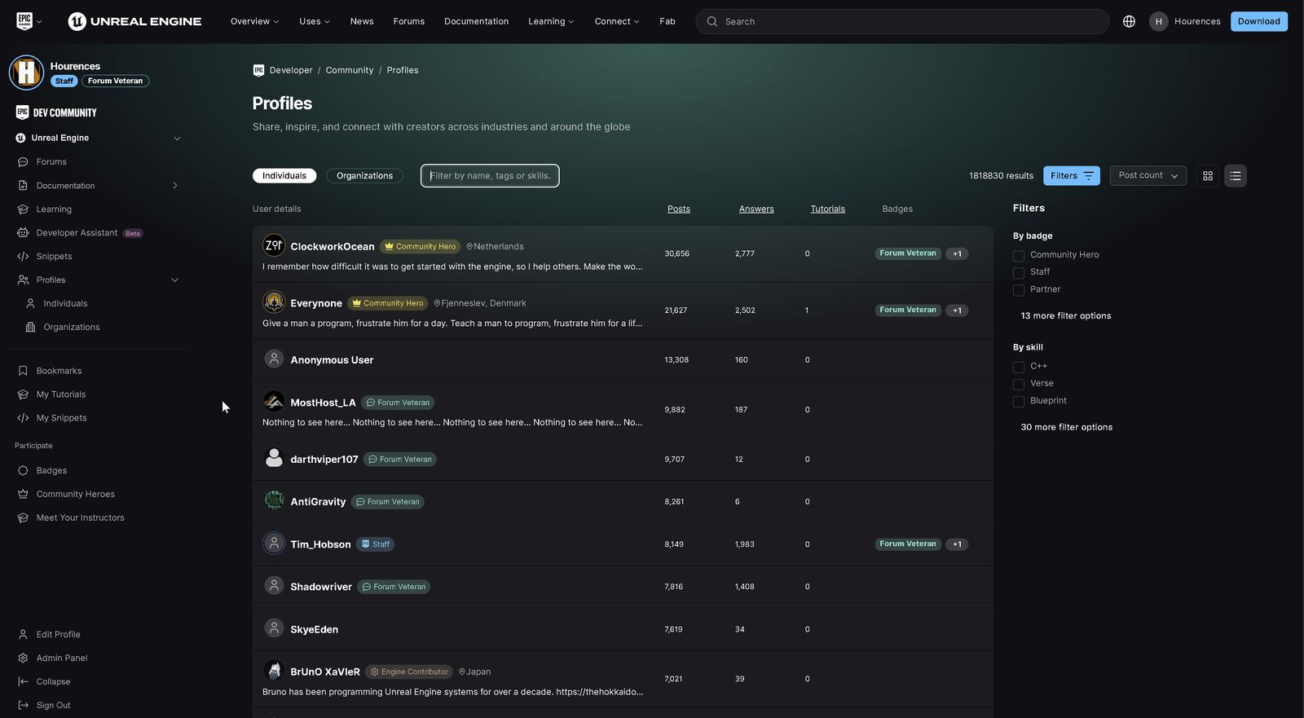The height and width of the screenshot is (718, 1304).
Task: Open Admin Panel in sidebar
Action: pyautogui.click(x=61, y=659)
